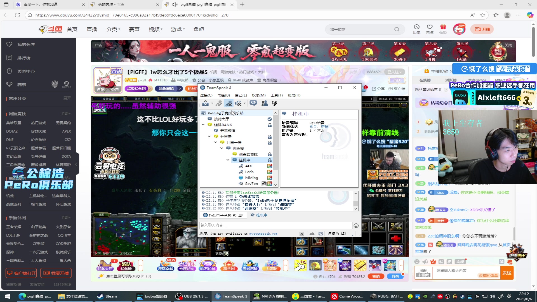537x302 pixels.
Task: Click 我要开播 button in sidebar
Action: pos(56,273)
